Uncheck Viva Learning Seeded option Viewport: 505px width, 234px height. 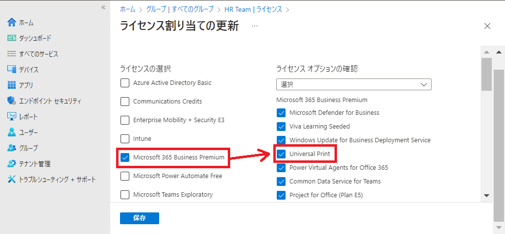point(281,127)
